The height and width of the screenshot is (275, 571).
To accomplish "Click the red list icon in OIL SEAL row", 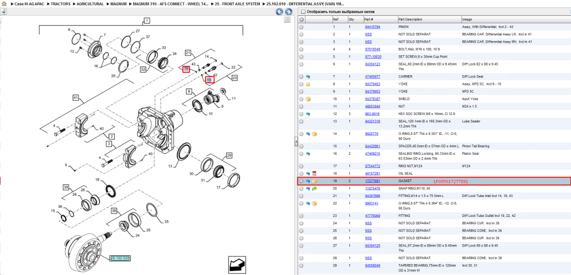I will 315,174.
